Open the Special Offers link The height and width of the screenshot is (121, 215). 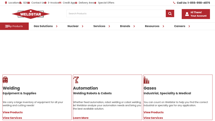(106, 3)
